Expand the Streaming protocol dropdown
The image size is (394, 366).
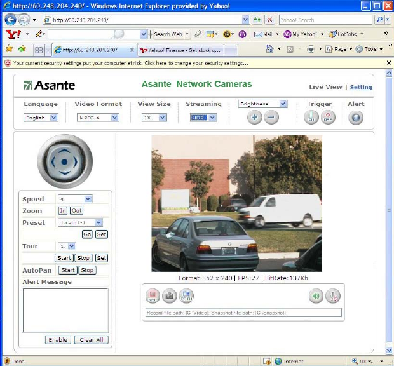(x=204, y=118)
